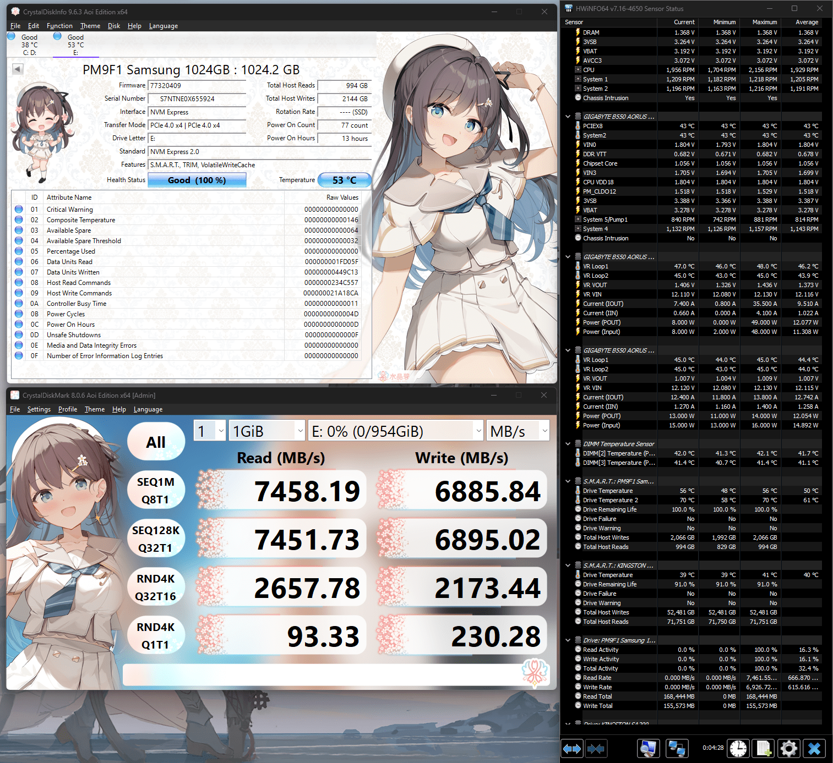Select the E: disk tab showing 53 °C
Viewport: 833px width, 763px height.
pos(76,45)
